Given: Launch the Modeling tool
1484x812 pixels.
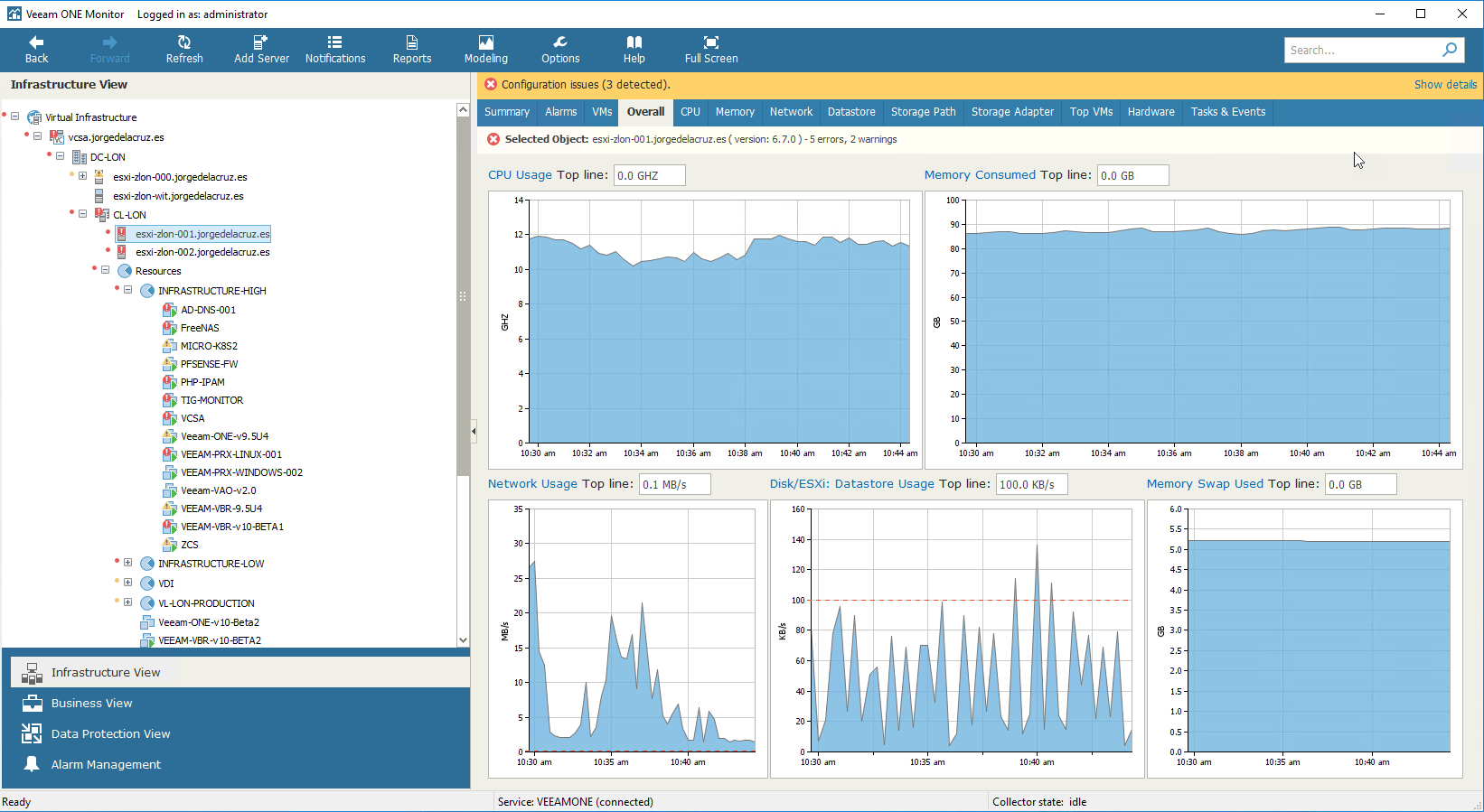Looking at the screenshot, I should [x=486, y=49].
